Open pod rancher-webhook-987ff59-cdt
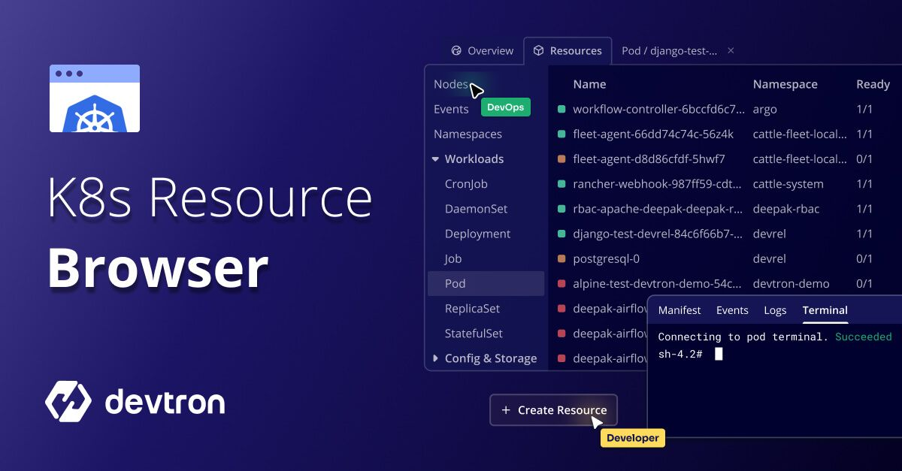Screen dimensions: 902x471 point(658,183)
